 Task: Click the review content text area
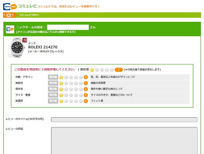click(124, 140)
